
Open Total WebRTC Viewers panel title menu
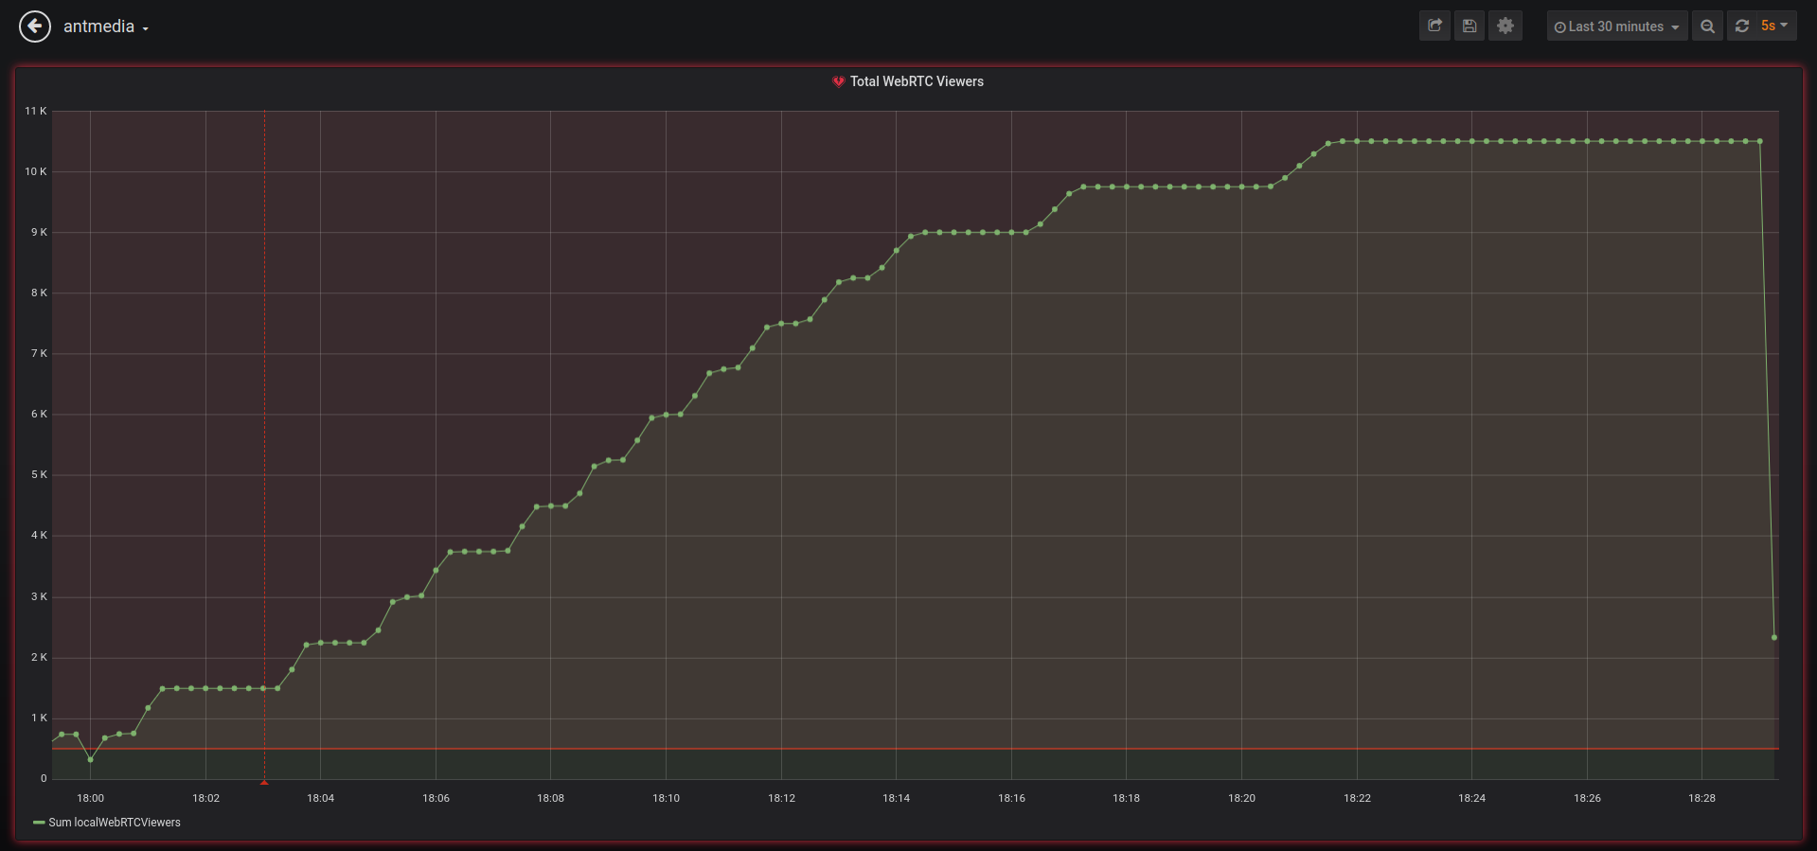pyautogui.click(x=917, y=81)
